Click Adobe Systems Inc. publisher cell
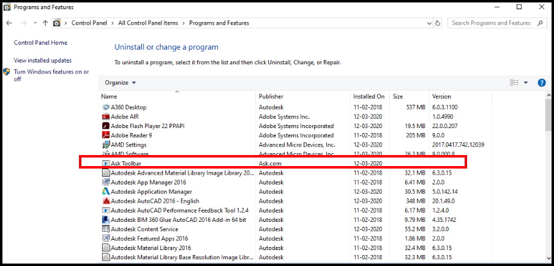Viewport: 554px width, 266px height. pos(284,116)
